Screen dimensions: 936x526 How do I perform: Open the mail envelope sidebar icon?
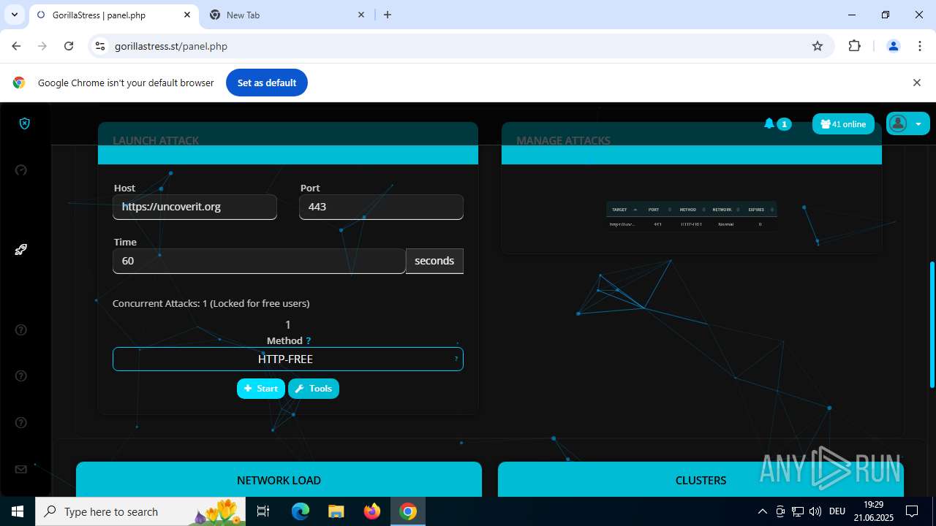pos(21,469)
